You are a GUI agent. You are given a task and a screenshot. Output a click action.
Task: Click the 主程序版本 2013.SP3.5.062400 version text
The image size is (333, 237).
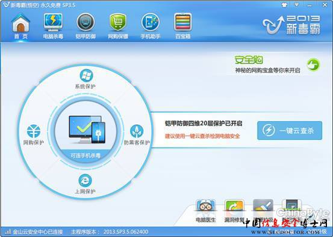[x=110, y=232]
